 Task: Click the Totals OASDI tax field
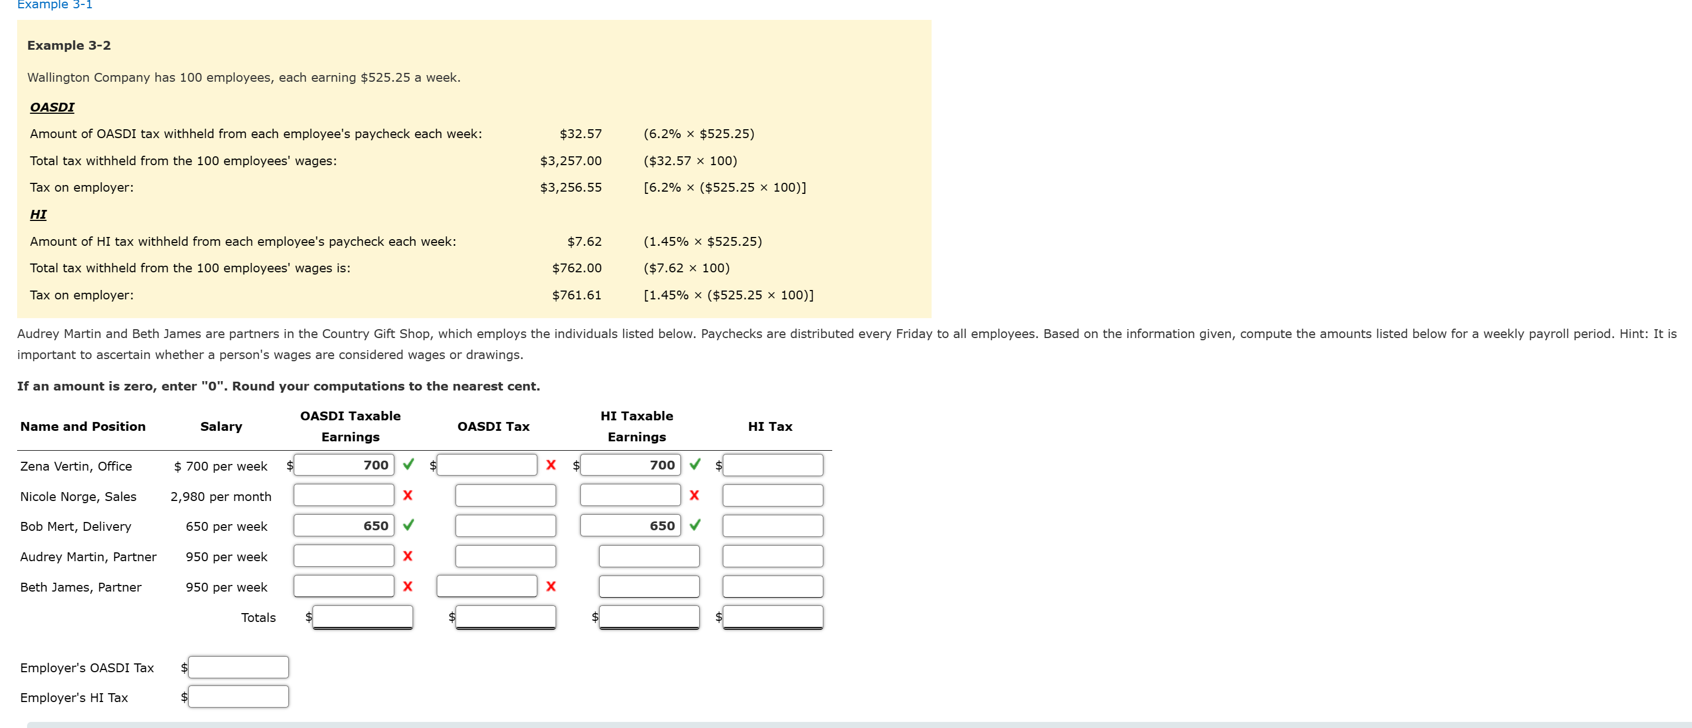(x=505, y=617)
